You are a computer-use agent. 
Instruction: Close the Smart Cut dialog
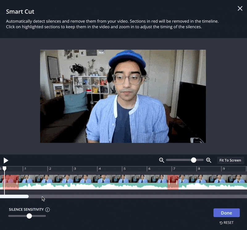(x=240, y=8)
